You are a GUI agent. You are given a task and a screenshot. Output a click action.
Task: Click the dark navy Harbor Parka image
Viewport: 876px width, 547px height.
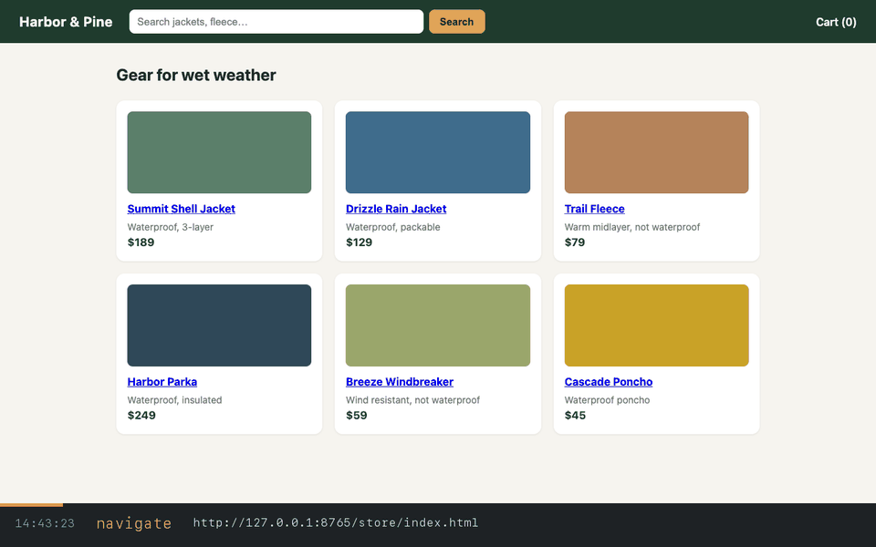tap(219, 325)
